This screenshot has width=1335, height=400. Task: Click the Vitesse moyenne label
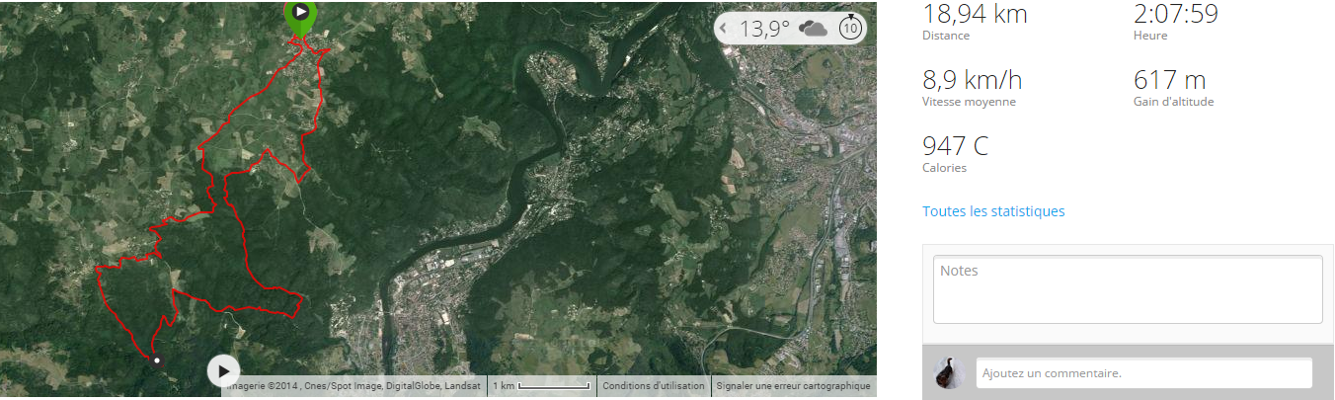point(969,102)
